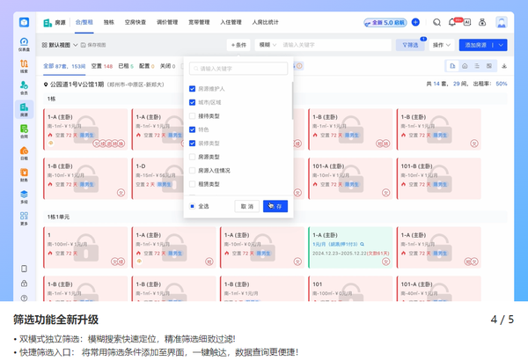
Task: Click the user avatar icon
Action: coord(502,22)
